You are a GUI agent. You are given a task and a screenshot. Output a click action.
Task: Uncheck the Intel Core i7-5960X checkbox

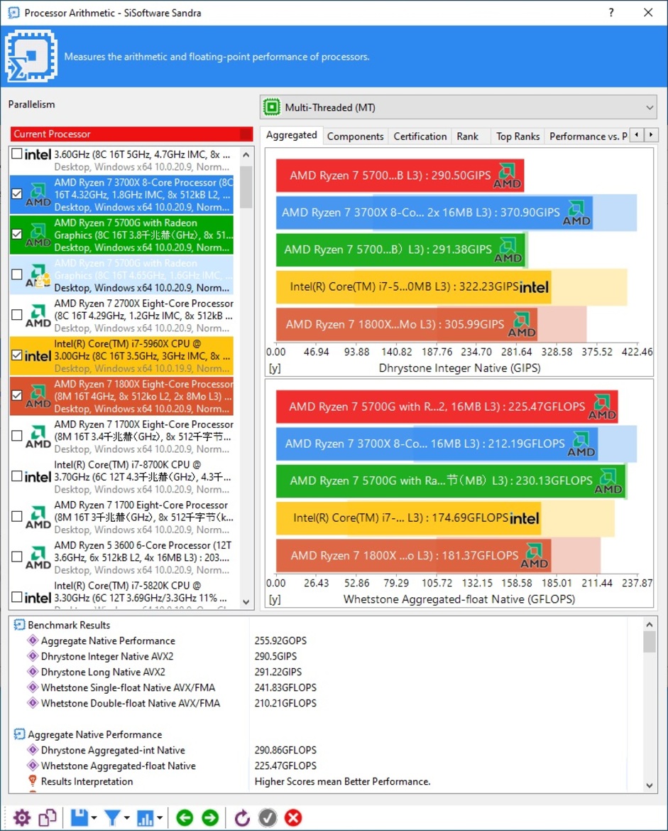tap(17, 355)
